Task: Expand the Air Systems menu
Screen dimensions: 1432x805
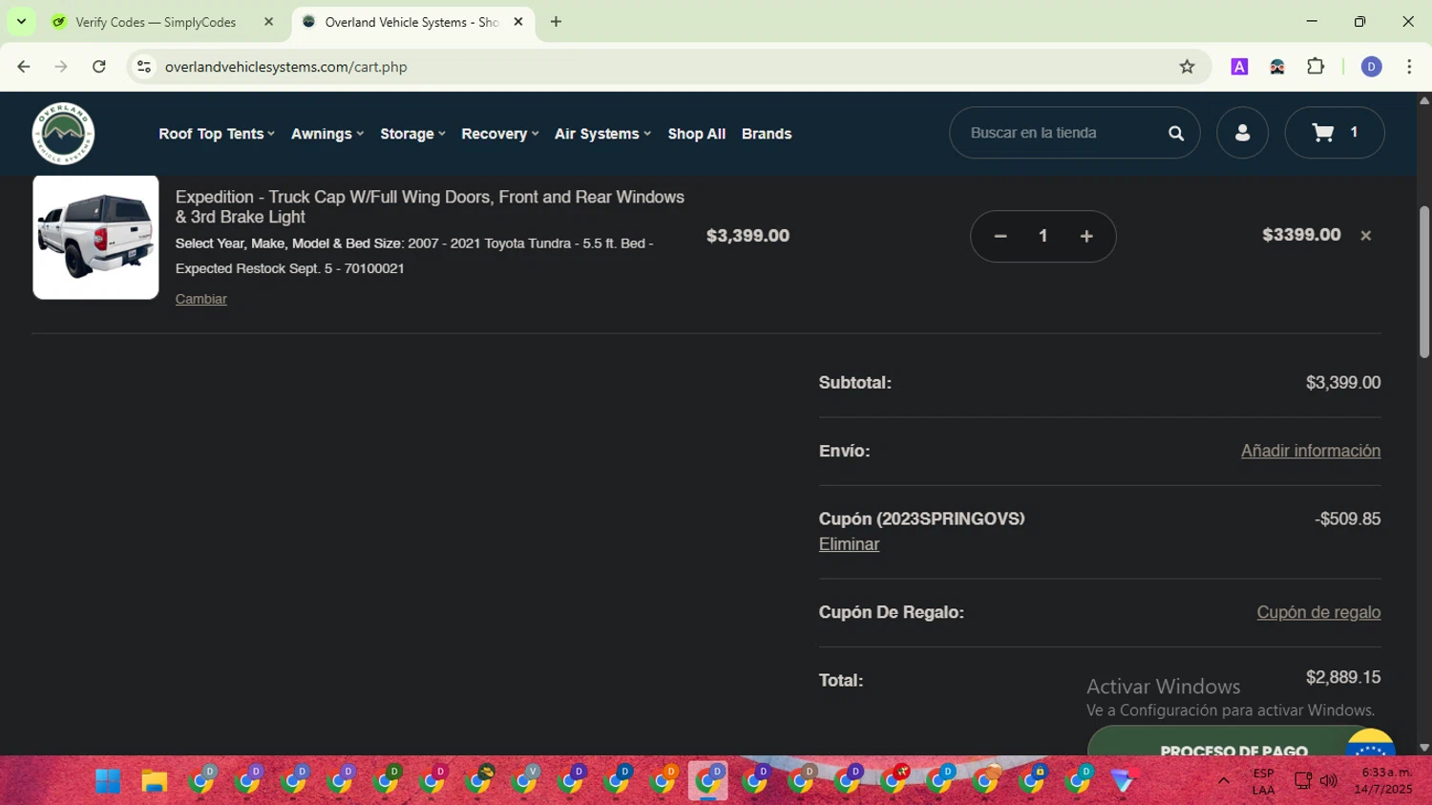Action: tap(602, 134)
